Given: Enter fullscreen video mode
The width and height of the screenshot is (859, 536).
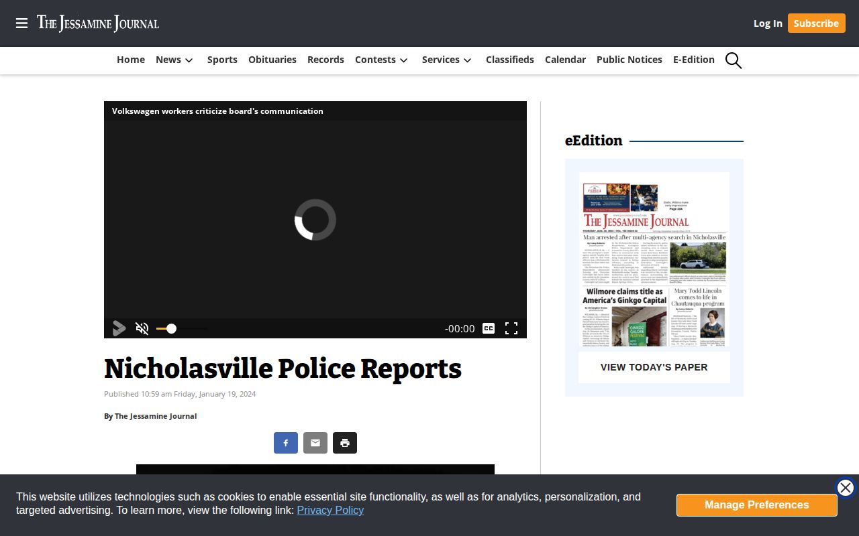Looking at the screenshot, I should 511,328.
